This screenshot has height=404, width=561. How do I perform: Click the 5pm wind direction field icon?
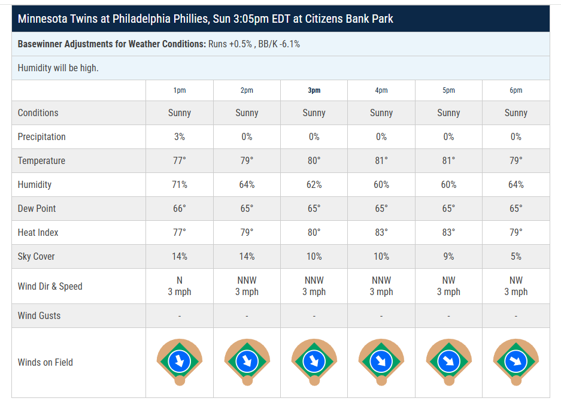(x=448, y=362)
